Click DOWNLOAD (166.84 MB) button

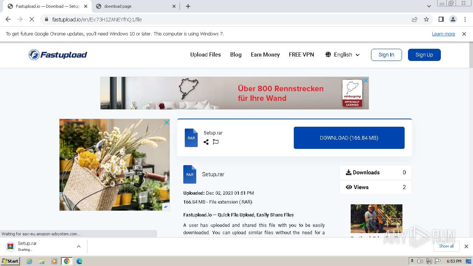[349, 138]
